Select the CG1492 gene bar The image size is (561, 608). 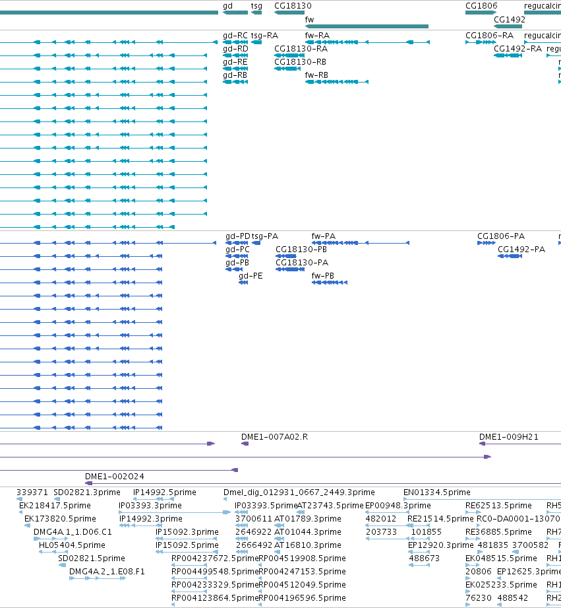coord(508,26)
